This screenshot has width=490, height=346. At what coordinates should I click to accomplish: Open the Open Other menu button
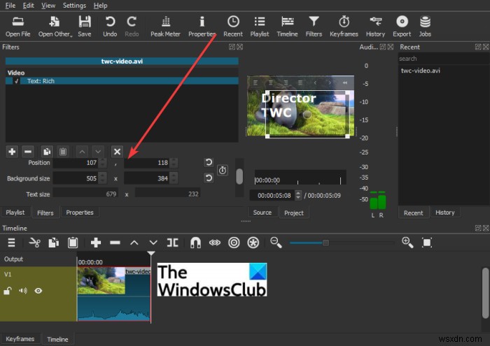55,27
